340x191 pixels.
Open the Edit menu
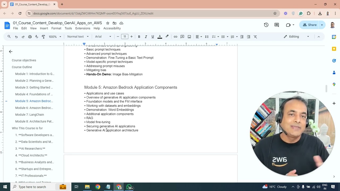pos(24,28)
